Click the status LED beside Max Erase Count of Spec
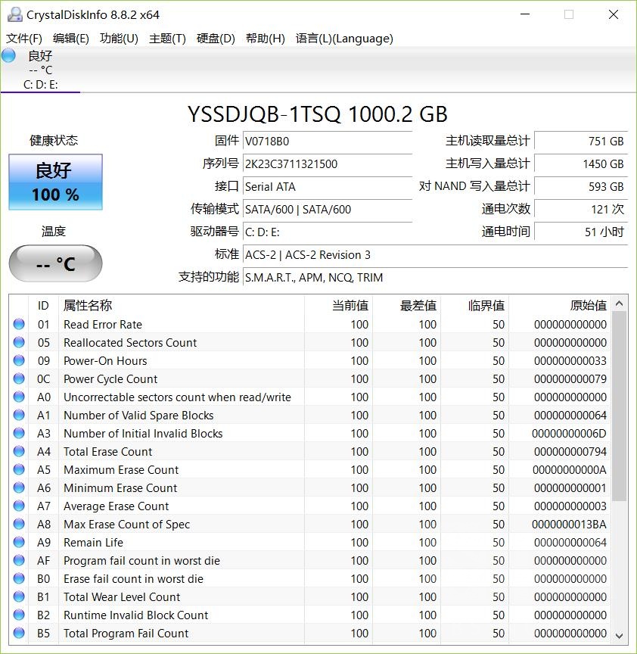 click(x=18, y=524)
